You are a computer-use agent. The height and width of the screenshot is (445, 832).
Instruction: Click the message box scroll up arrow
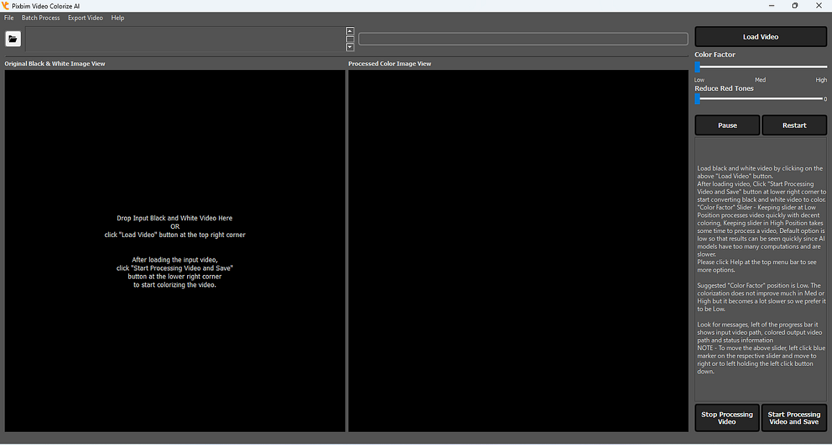pos(350,30)
